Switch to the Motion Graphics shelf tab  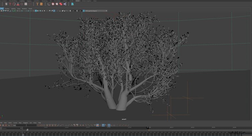(86, 1)
